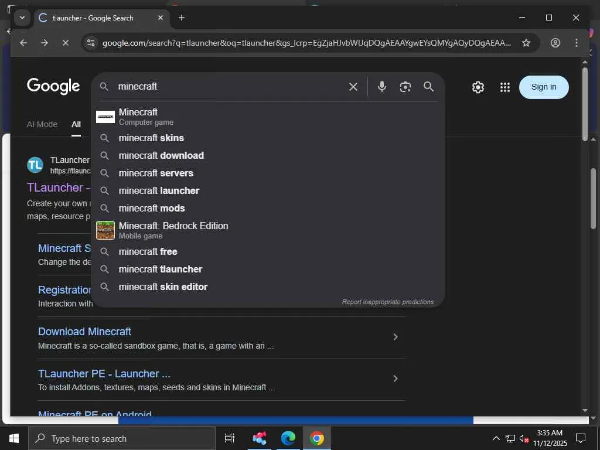Screen dimensions: 600x450
Task: Switch to the AI Mode tab
Action: [x=42, y=124]
